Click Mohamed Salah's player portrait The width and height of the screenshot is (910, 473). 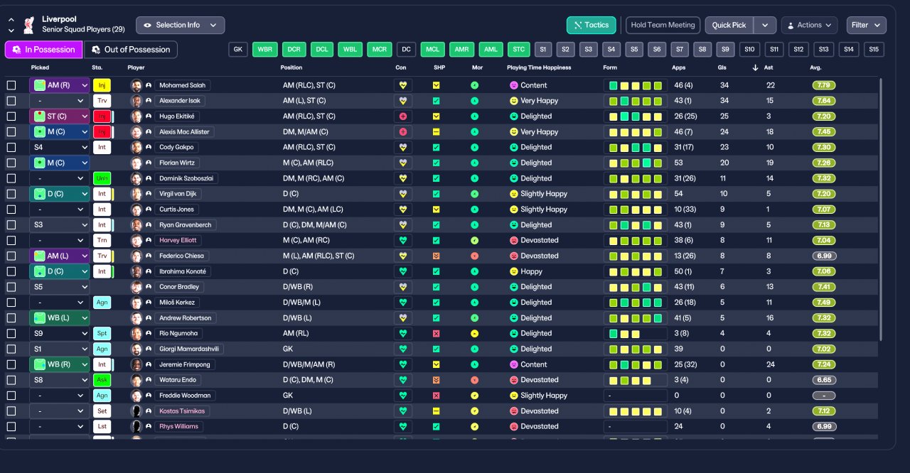tap(136, 85)
